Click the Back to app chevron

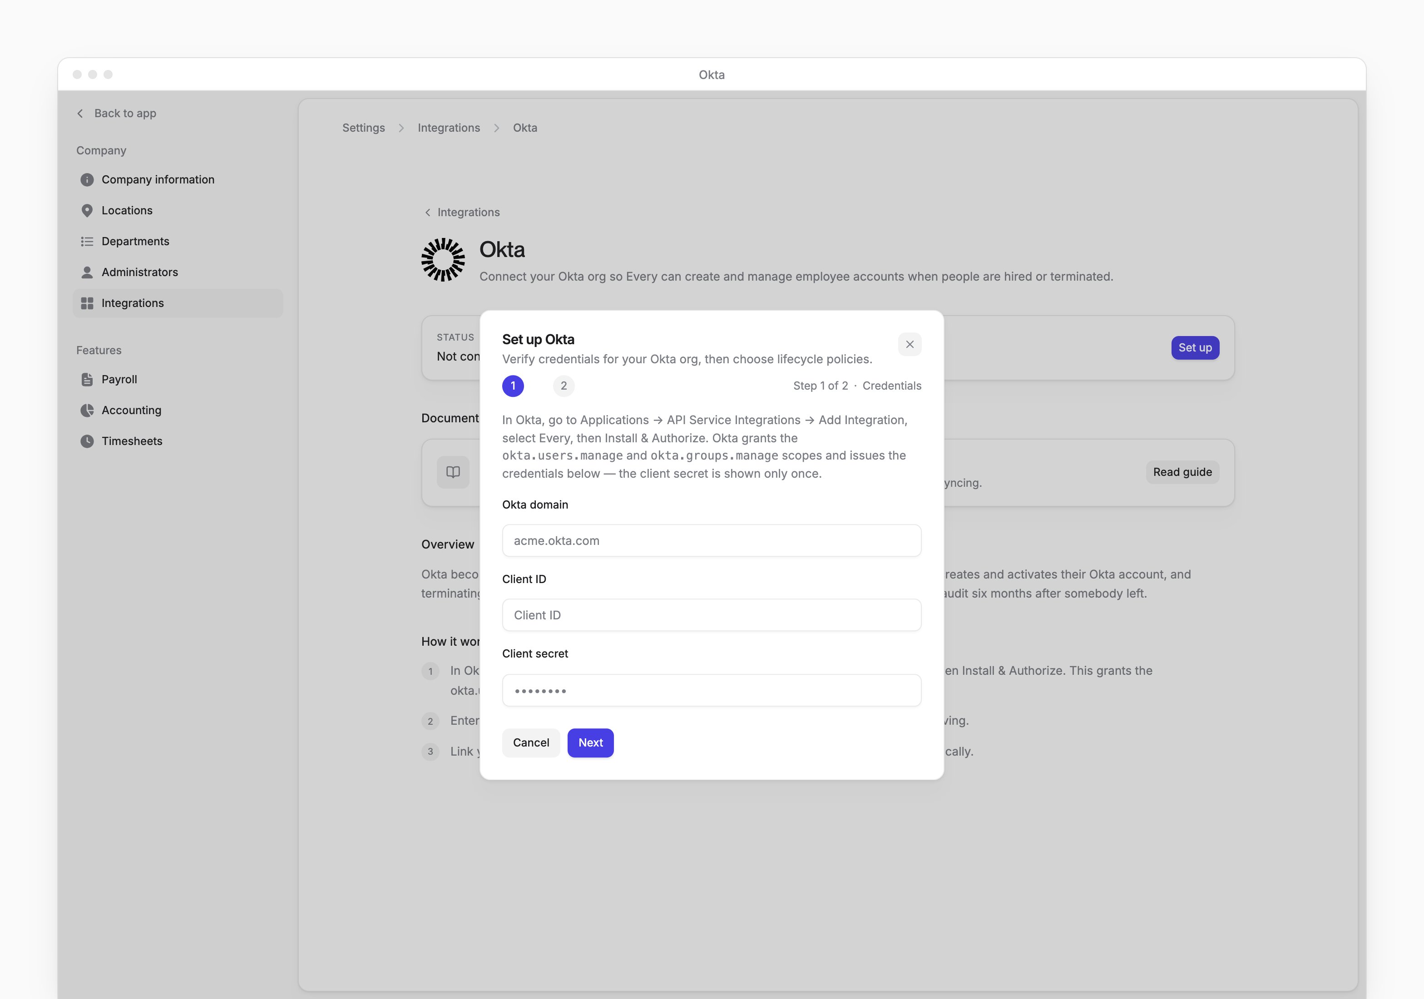tap(80, 113)
